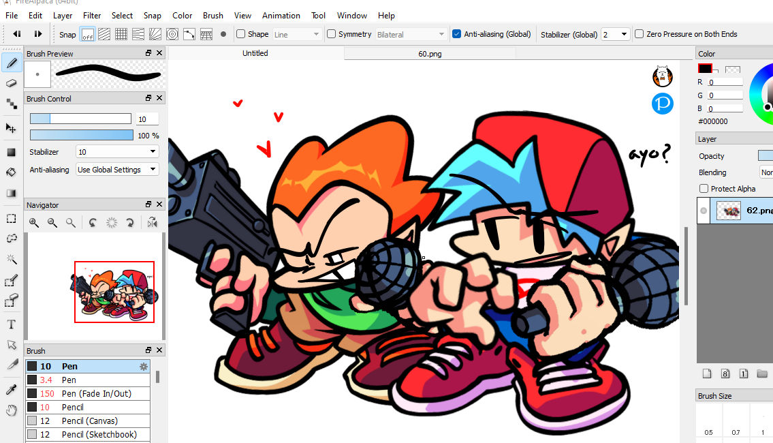Select the Divide/knife tool

point(12,365)
